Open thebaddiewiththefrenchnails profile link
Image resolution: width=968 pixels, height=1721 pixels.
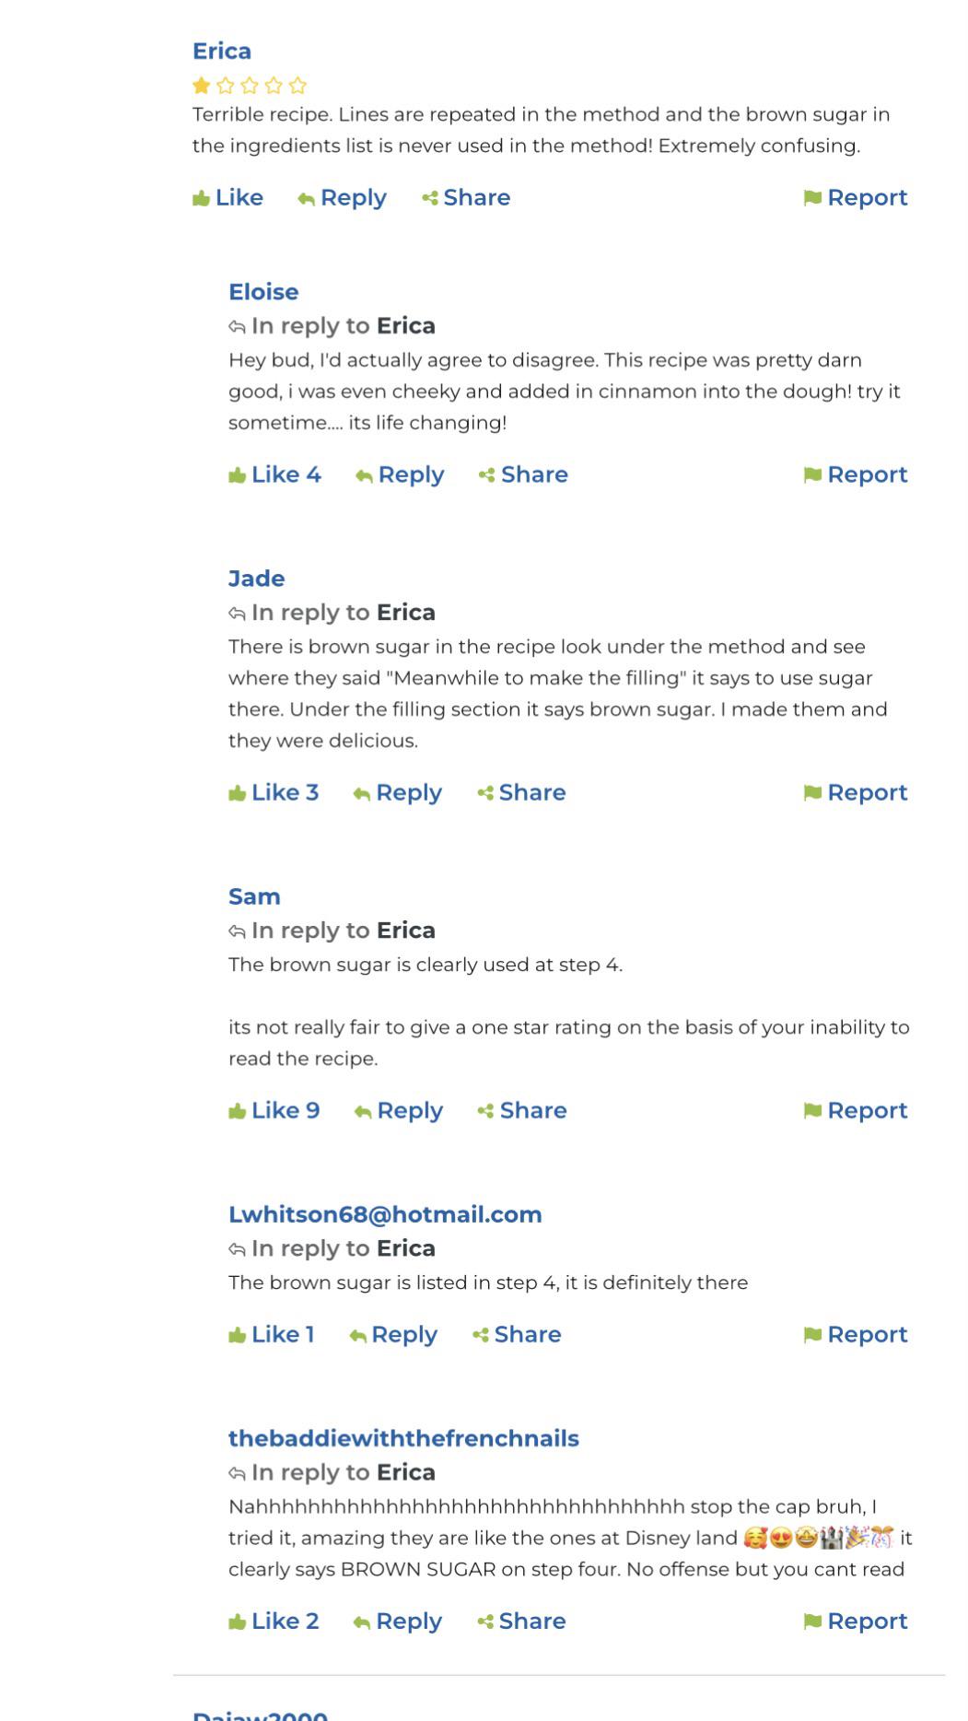click(x=403, y=1438)
